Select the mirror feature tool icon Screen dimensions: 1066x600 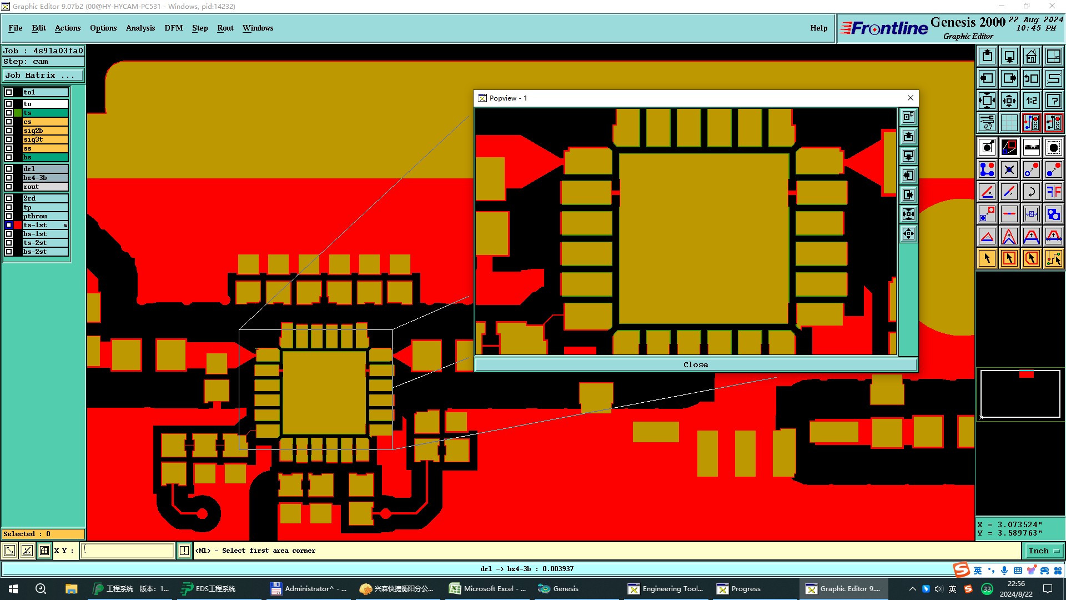pos(1053,192)
